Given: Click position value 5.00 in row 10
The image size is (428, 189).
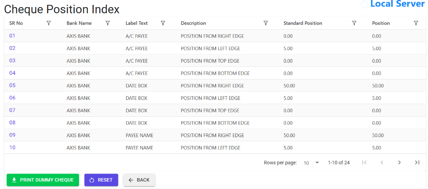Looking at the screenshot, I should point(377,148).
